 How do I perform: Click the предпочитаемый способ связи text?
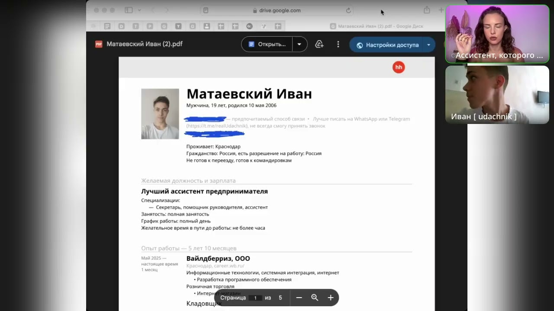click(268, 119)
